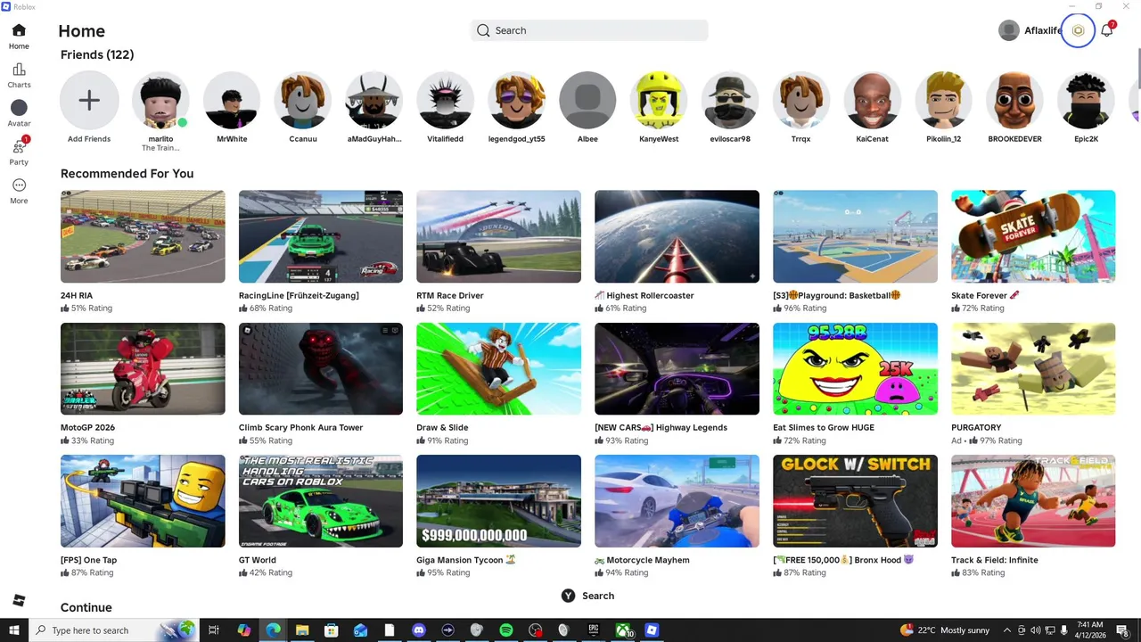Viewport: 1141px width, 642px height.
Task: Open the [FPS] One Tap thumbnail
Action: click(x=143, y=501)
